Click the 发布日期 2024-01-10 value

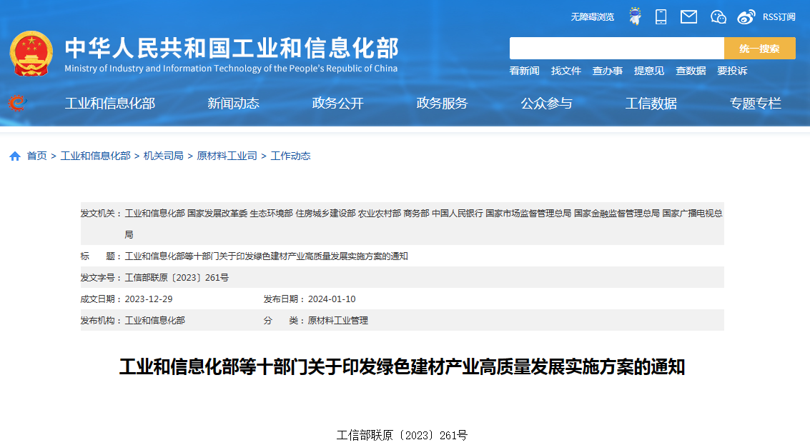click(332, 299)
